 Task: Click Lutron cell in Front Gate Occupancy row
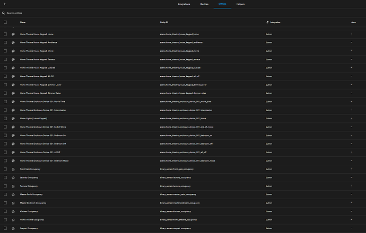click(x=269, y=169)
